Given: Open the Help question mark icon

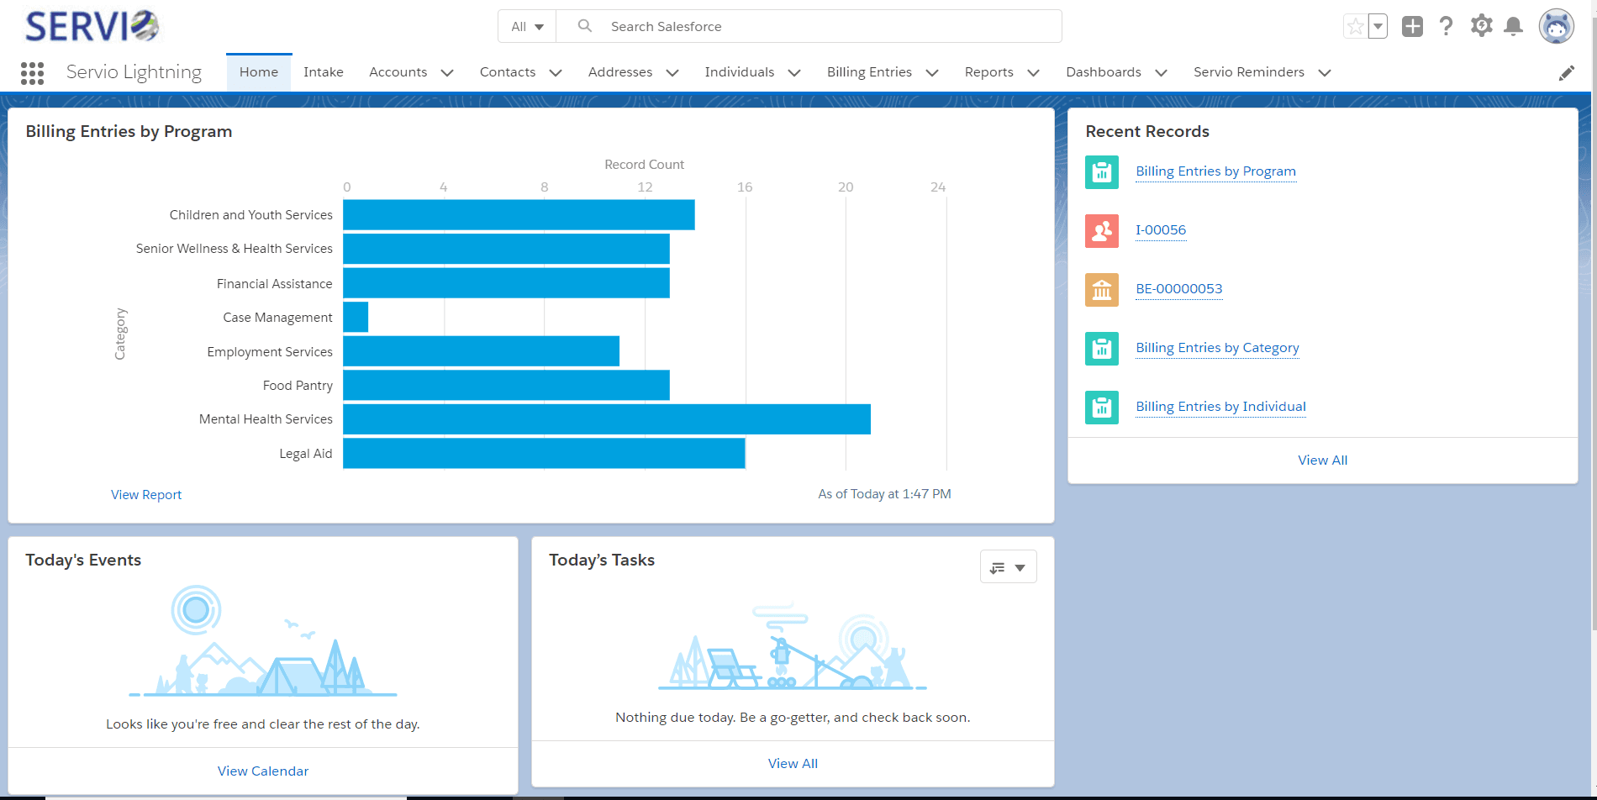Looking at the screenshot, I should pyautogui.click(x=1446, y=26).
